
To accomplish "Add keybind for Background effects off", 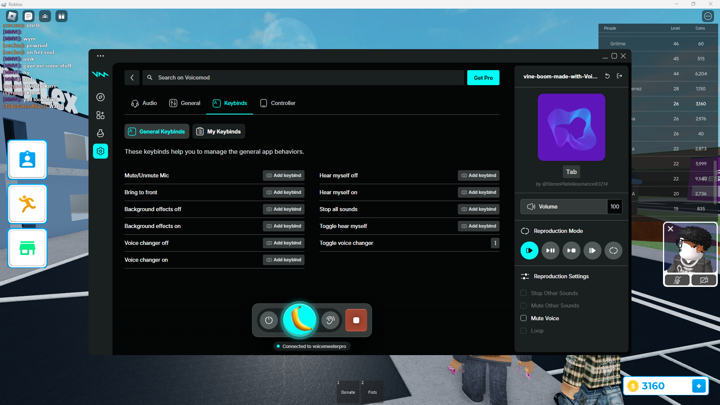I will (284, 209).
